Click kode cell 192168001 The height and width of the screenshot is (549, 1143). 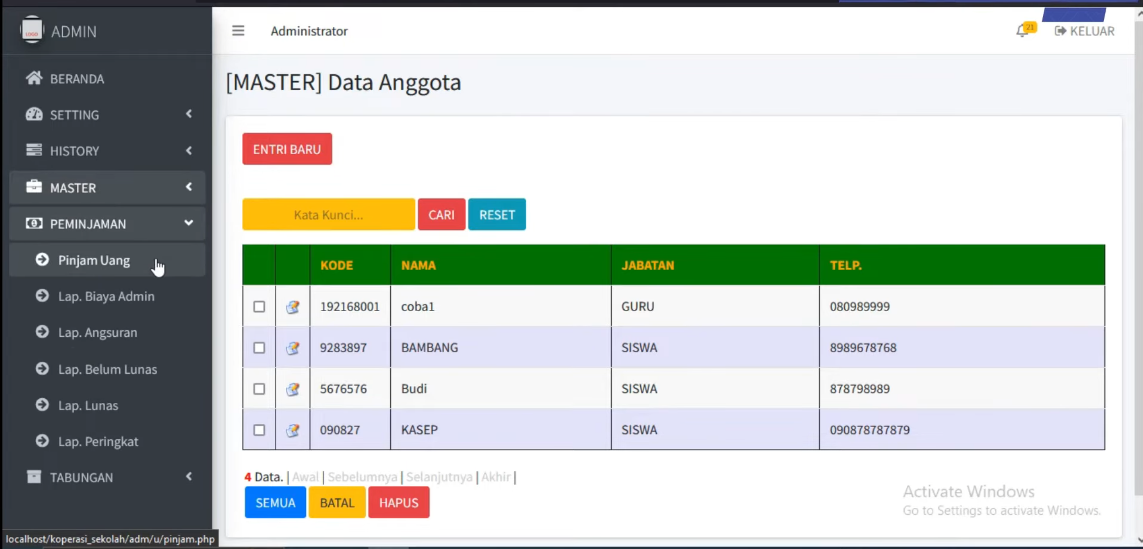click(x=350, y=307)
